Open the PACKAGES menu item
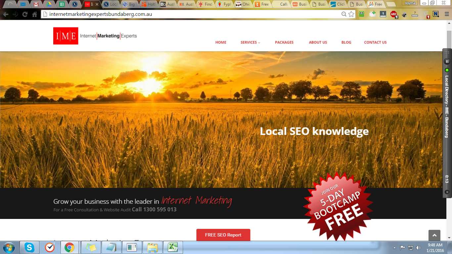Screen dimensions: 452x254 (284, 42)
